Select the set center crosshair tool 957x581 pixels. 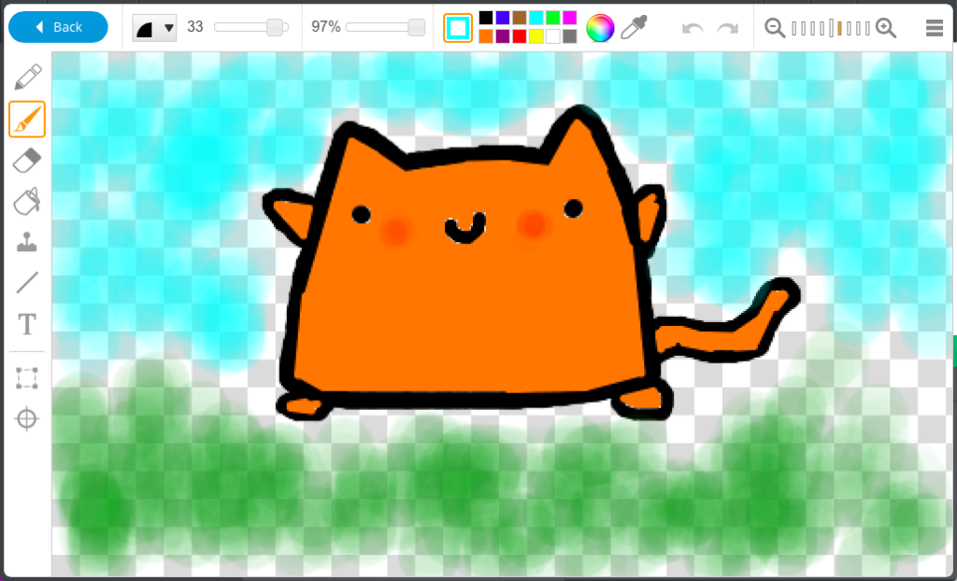point(27,419)
